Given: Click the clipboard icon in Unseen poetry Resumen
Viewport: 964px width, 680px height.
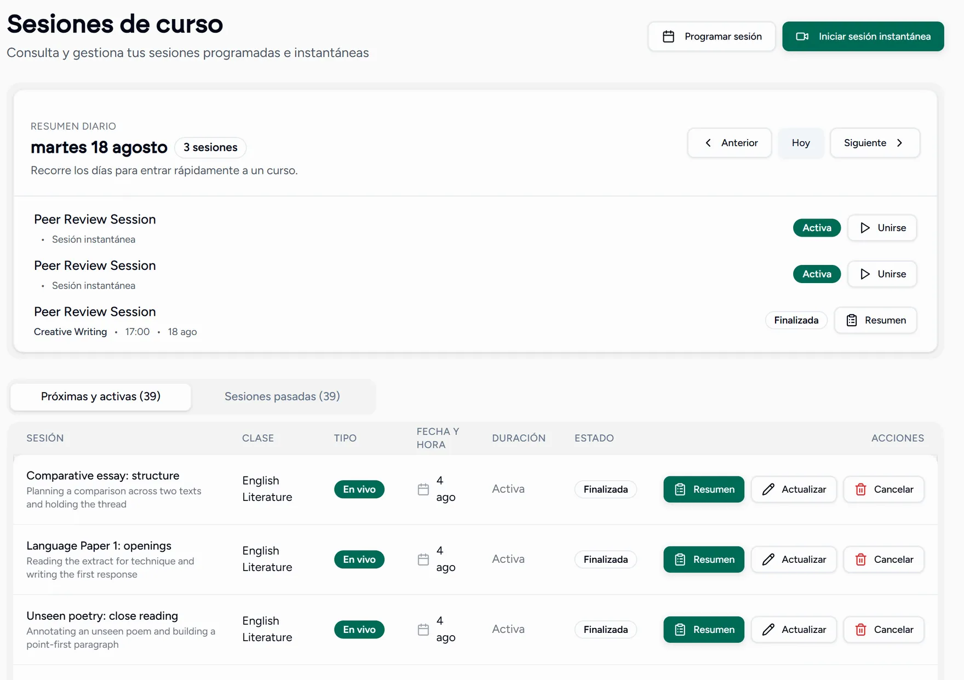Looking at the screenshot, I should pyautogui.click(x=680, y=630).
